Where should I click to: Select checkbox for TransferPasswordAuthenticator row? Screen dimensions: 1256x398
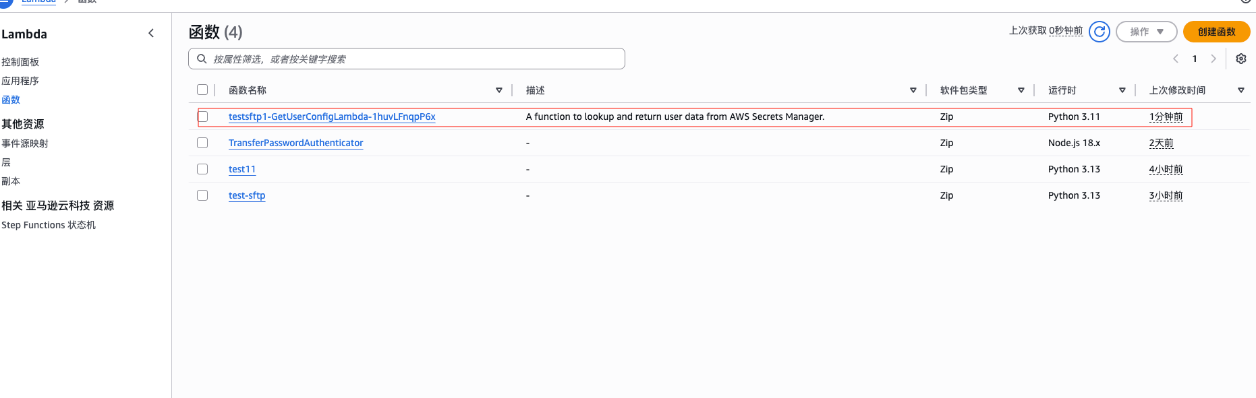click(202, 143)
